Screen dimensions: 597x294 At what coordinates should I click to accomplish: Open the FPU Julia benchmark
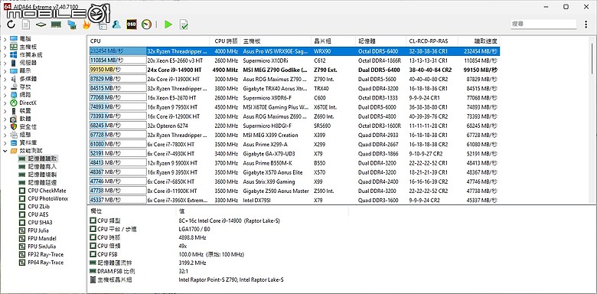coord(38,230)
